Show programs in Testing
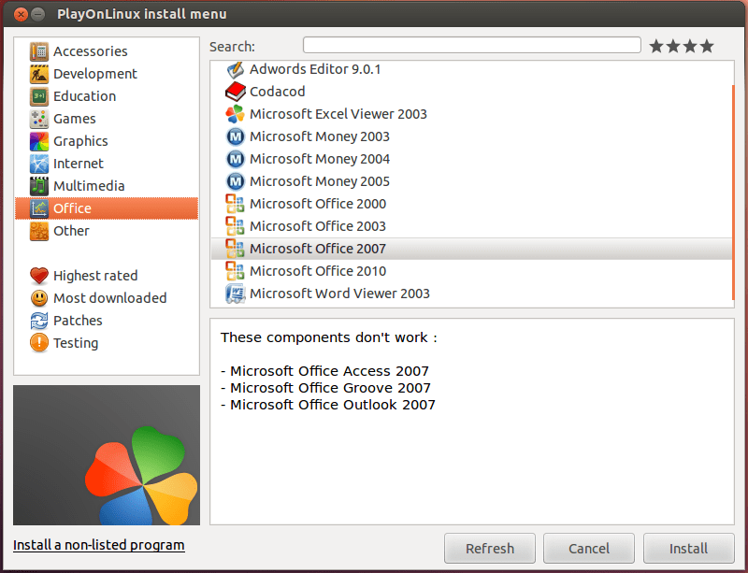 coord(70,343)
